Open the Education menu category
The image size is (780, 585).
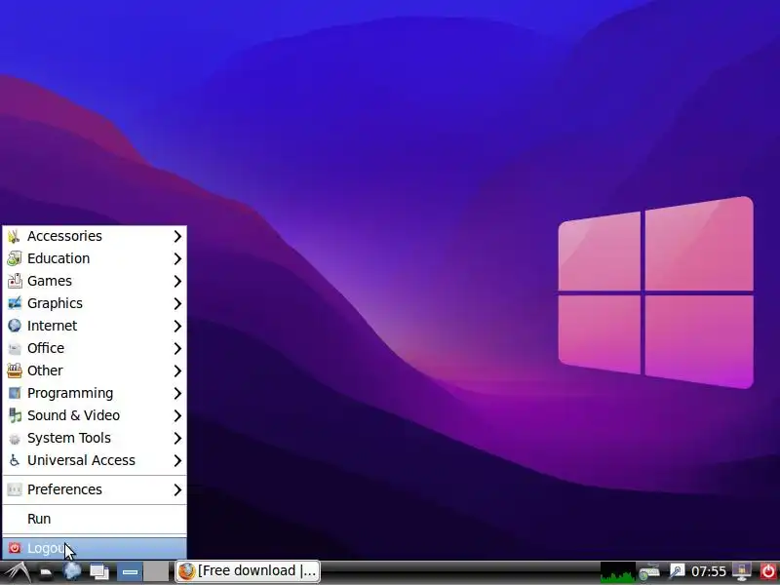[x=95, y=258]
